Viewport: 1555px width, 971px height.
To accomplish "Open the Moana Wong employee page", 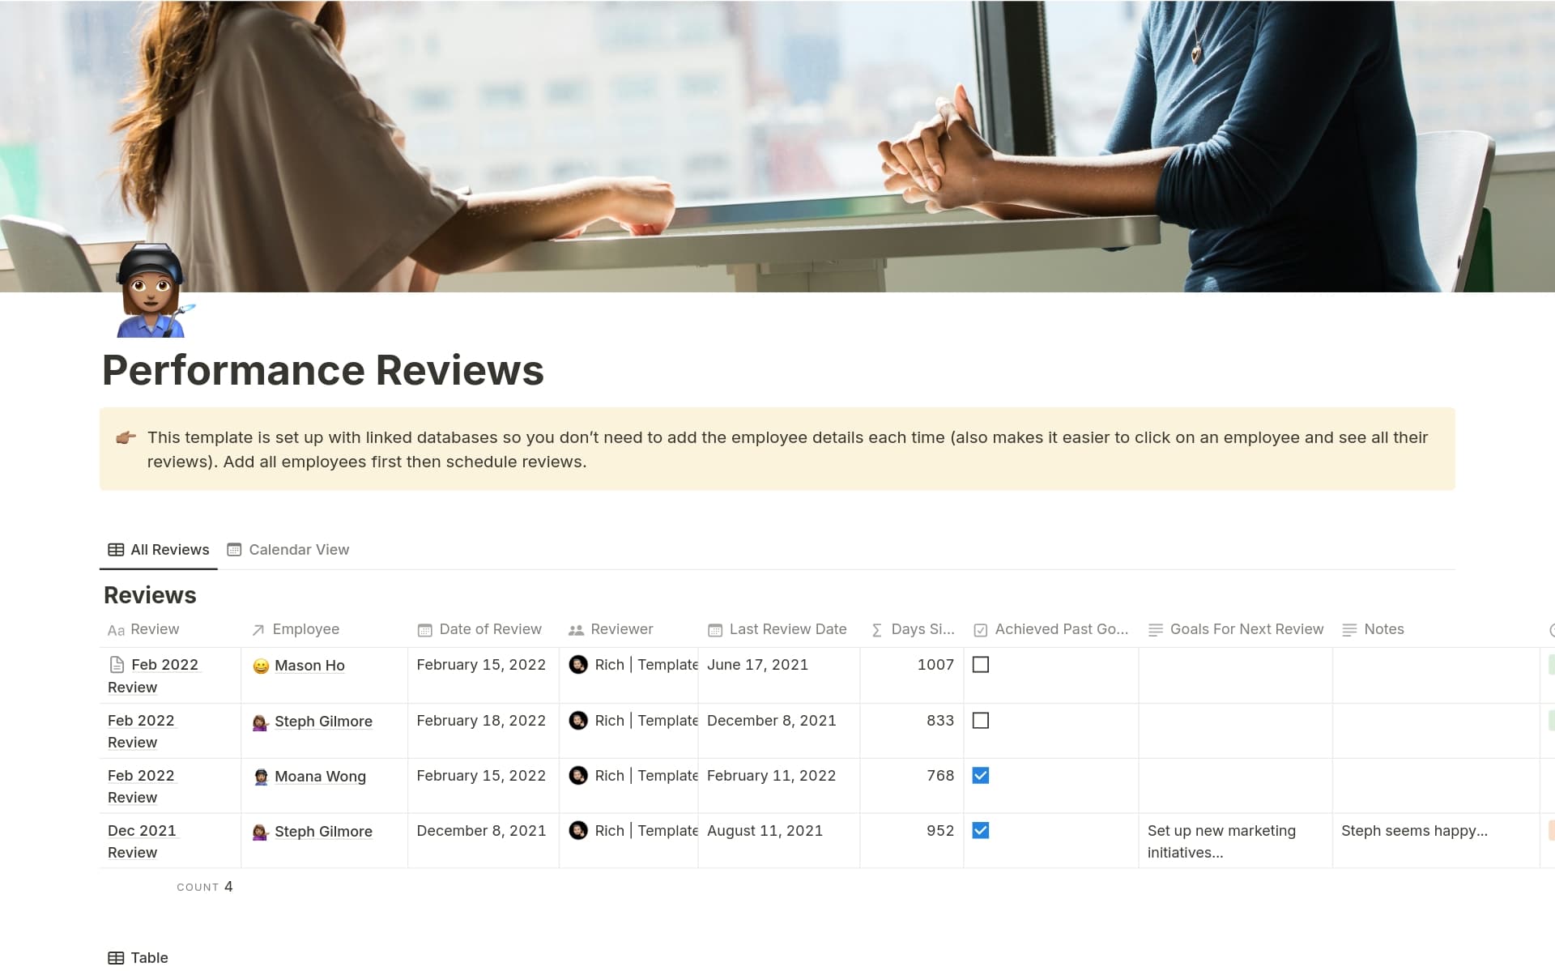I will [x=320, y=777].
